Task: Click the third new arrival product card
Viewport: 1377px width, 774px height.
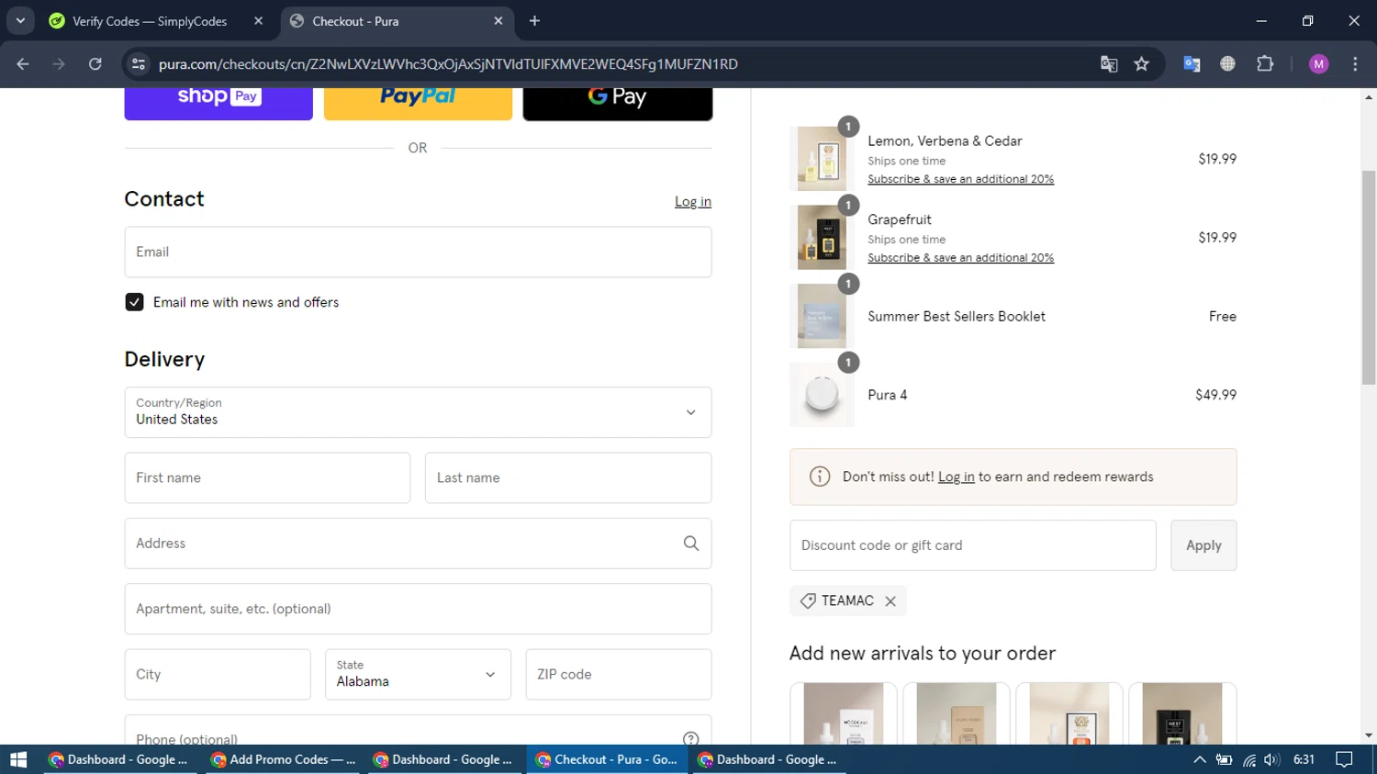Action: coord(1069,713)
